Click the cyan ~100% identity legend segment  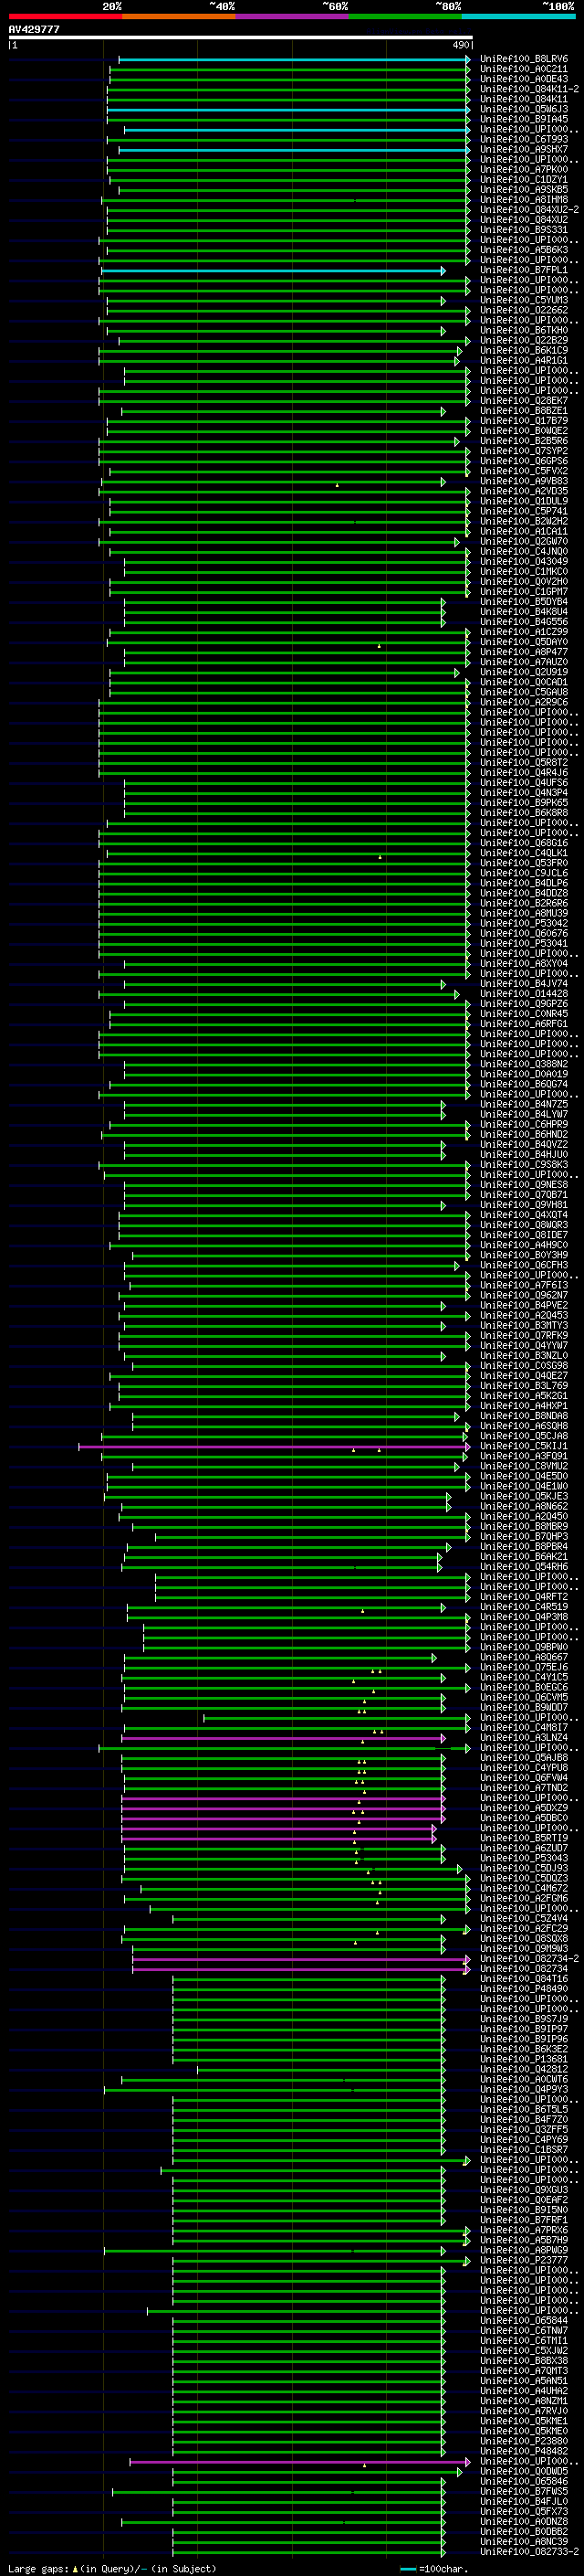518,16
